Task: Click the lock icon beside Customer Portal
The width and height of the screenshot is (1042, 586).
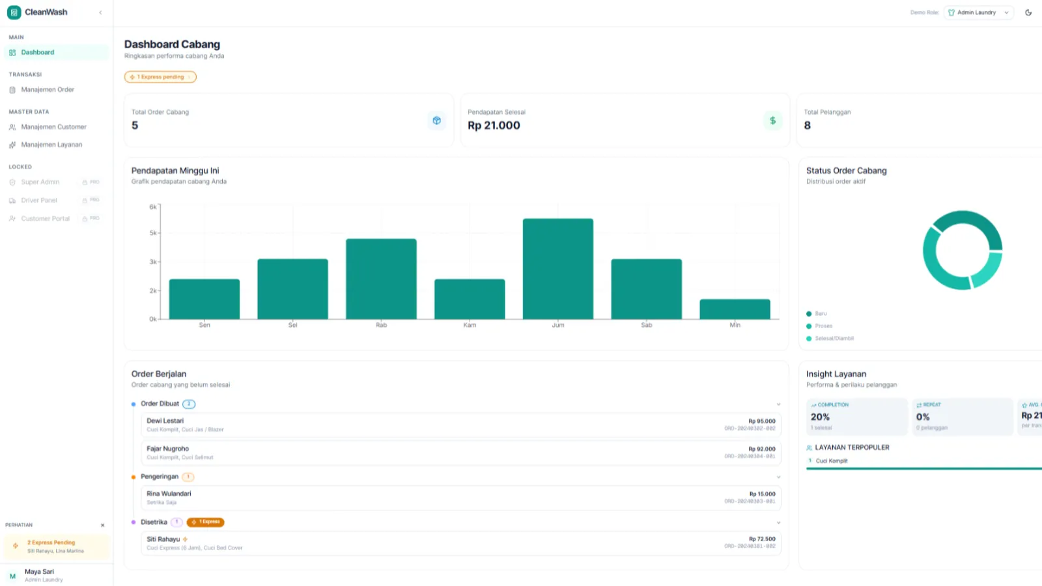Action: [85, 219]
